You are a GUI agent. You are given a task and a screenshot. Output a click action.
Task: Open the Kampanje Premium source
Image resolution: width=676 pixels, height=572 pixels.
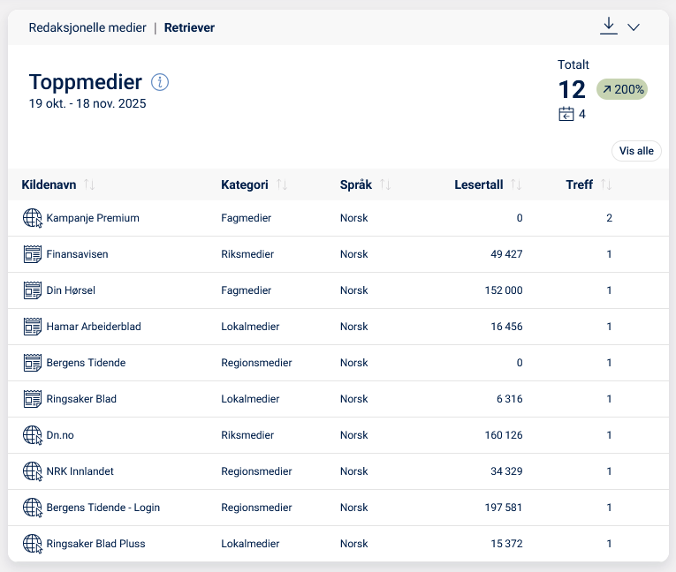(93, 218)
